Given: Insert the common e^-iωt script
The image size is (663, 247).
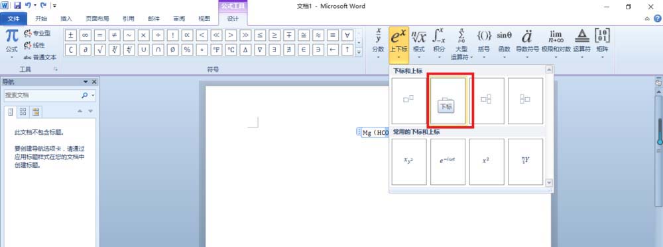Looking at the screenshot, I should (448, 162).
